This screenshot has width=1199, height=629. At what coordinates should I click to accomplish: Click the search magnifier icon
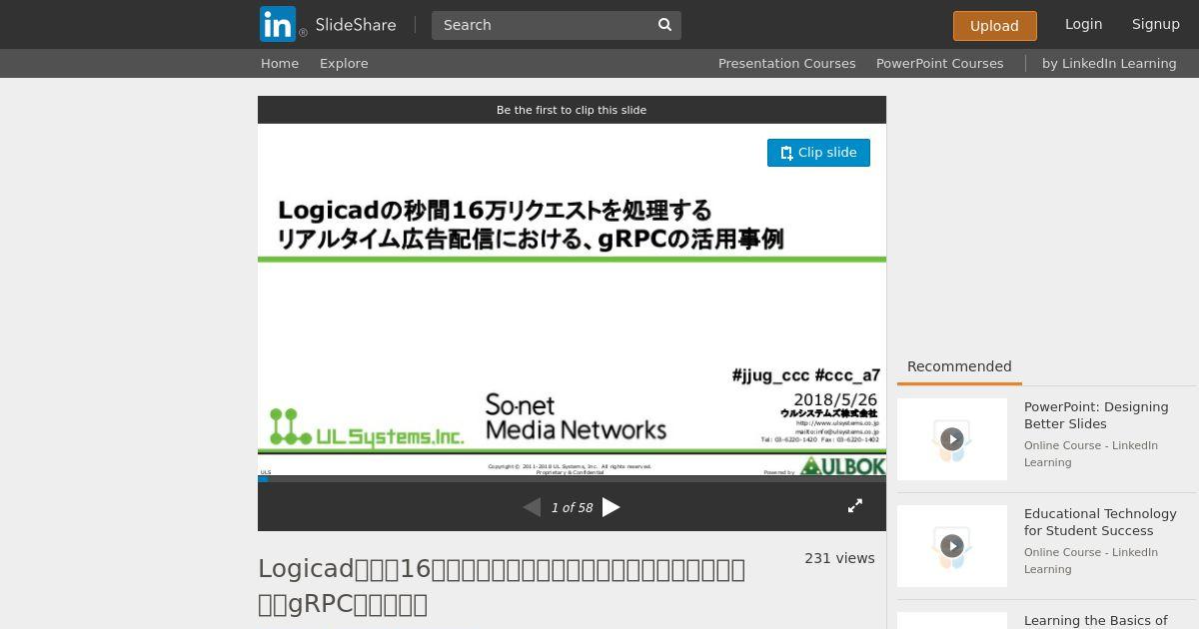click(664, 25)
